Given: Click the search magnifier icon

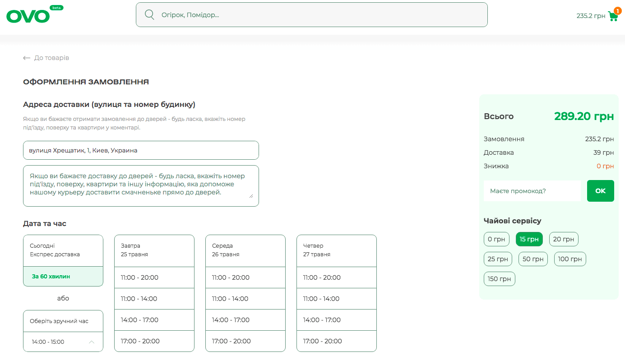Looking at the screenshot, I should pos(149,15).
